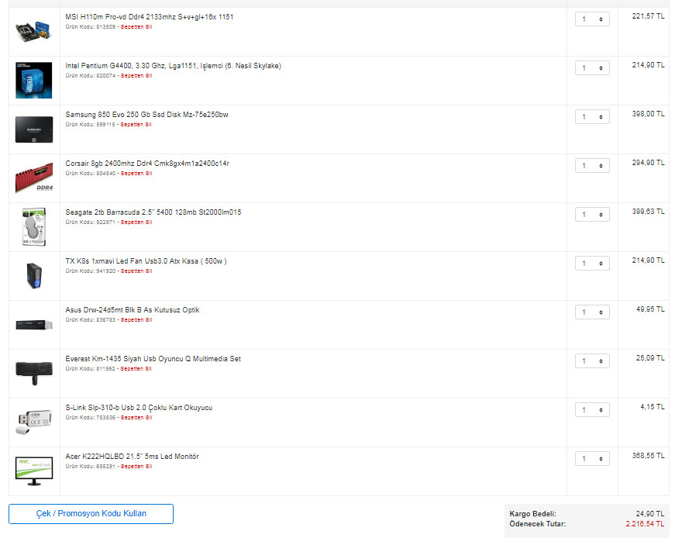Remove TX K8s case from the cart
Viewport: 682px width, 538px height.
(136, 271)
